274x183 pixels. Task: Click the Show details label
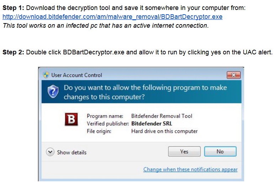72,152
